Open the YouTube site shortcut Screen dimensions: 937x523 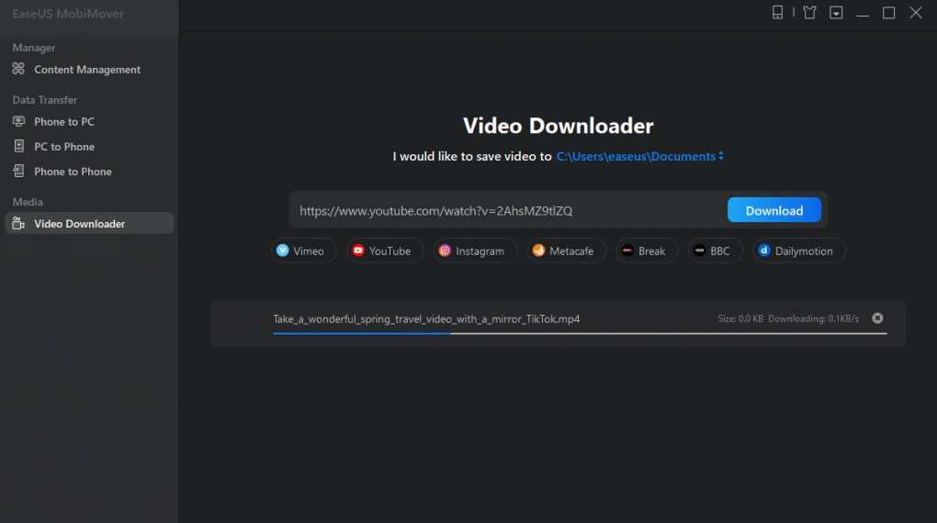point(385,250)
